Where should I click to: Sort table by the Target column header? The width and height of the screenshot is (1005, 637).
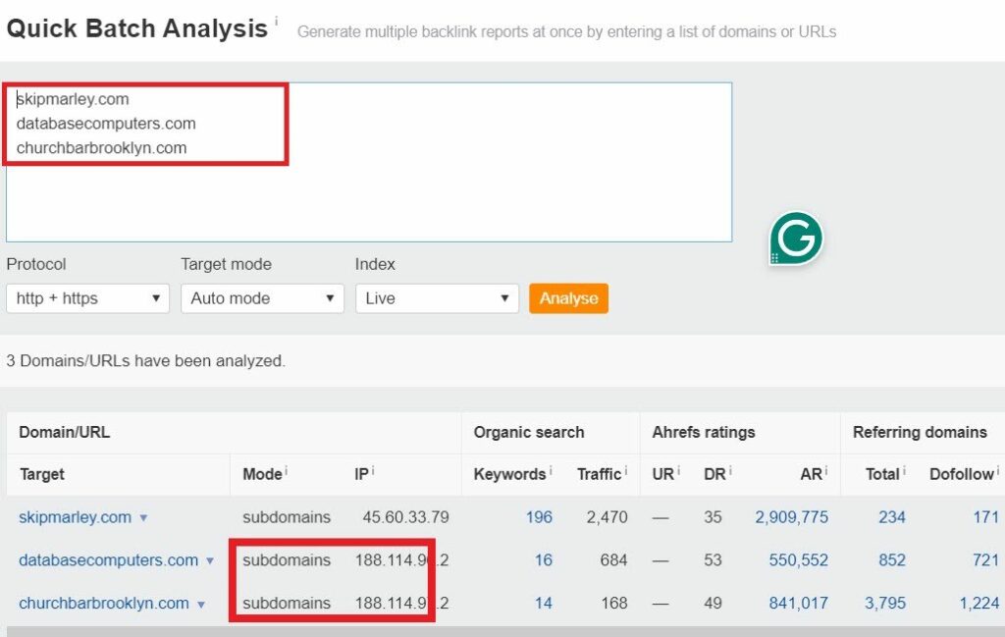click(x=42, y=474)
